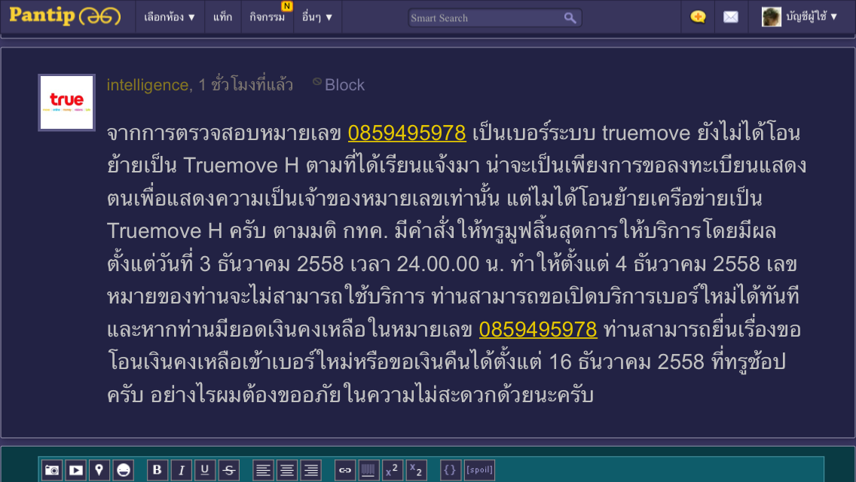Viewport: 856px width, 482px height.
Task: Open the กิจกรรม activities menu
Action: (x=267, y=17)
